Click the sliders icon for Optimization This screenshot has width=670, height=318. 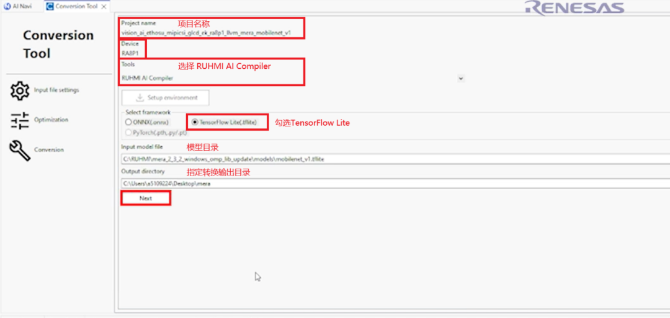click(20, 120)
